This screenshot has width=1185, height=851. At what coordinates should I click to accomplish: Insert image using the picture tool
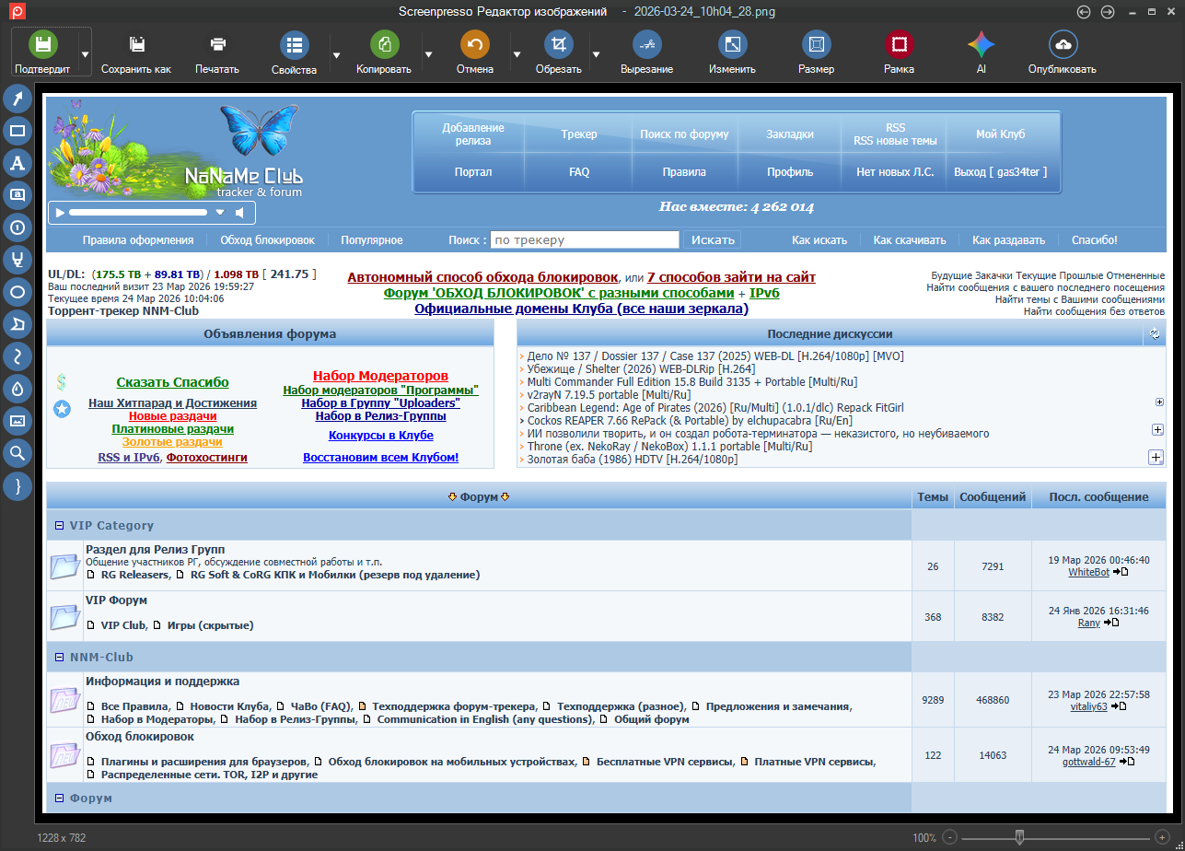coord(17,421)
